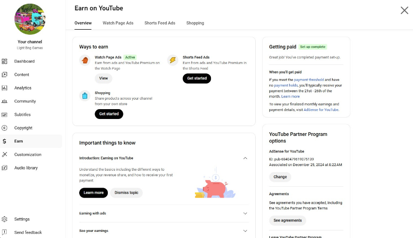Open Settings in the sidebar
Viewport: 413px width, 238px height.
pyautogui.click(x=31, y=219)
